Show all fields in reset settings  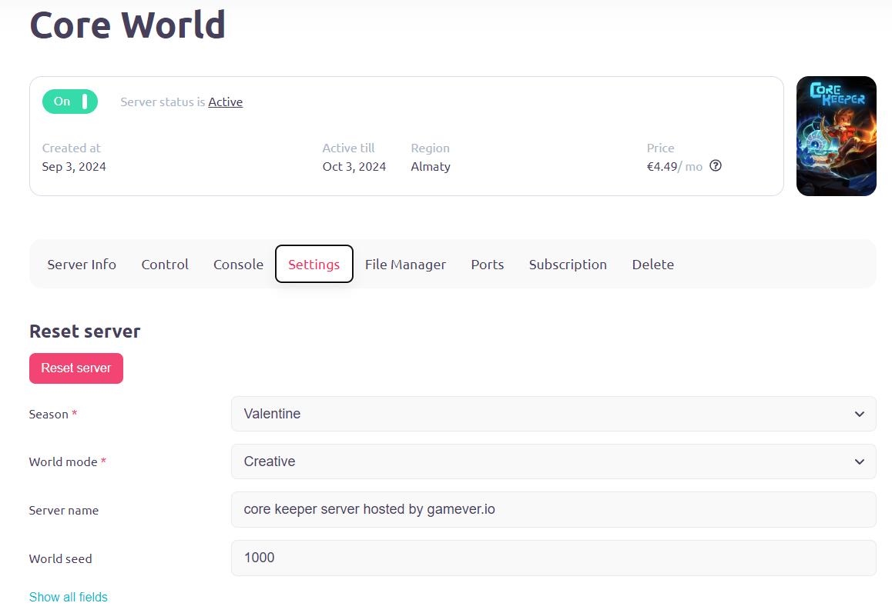[68, 597]
